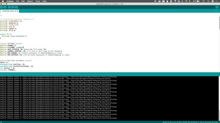Image resolution: width=220 pixels, height=123 pixels.
Task: Click the #include <SdFat.h> line
Action: (x=8, y=29)
